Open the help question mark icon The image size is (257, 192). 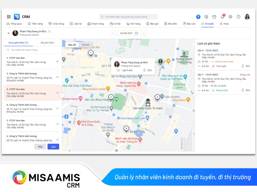238,17
